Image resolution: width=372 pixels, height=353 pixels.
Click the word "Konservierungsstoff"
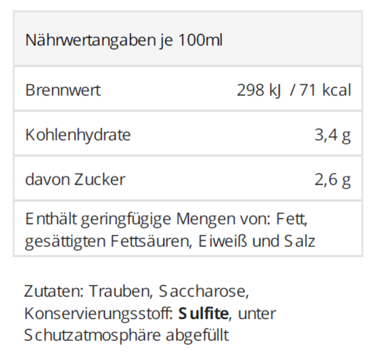(x=99, y=313)
